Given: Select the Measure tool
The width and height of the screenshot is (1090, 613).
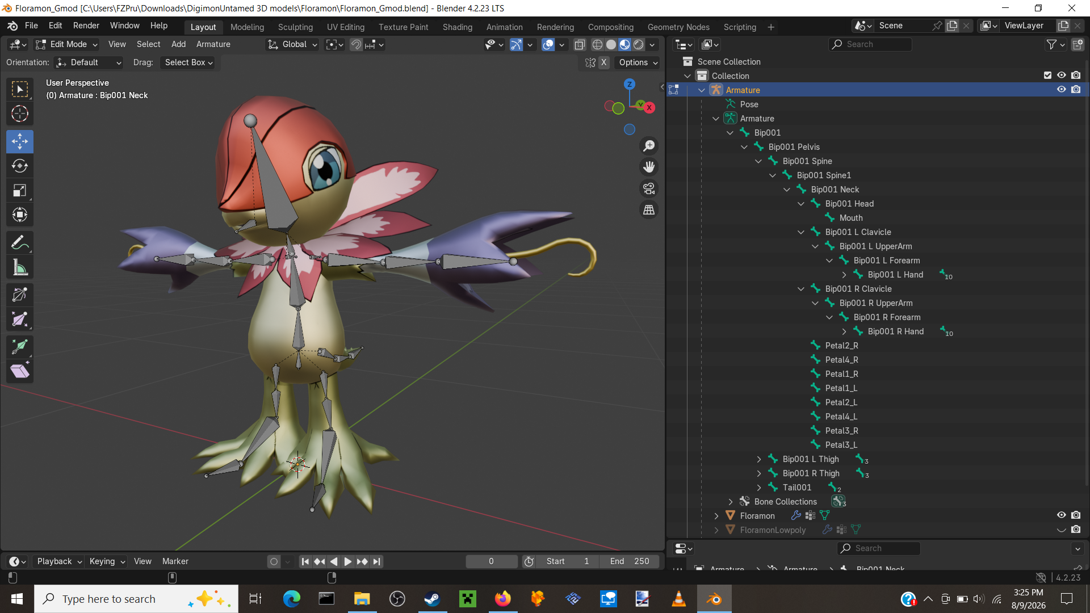Looking at the screenshot, I should tap(20, 267).
